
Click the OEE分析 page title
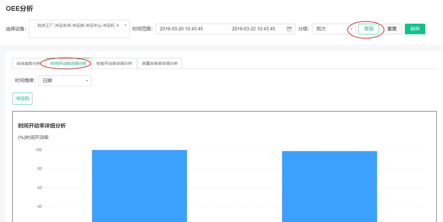pyautogui.click(x=19, y=9)
